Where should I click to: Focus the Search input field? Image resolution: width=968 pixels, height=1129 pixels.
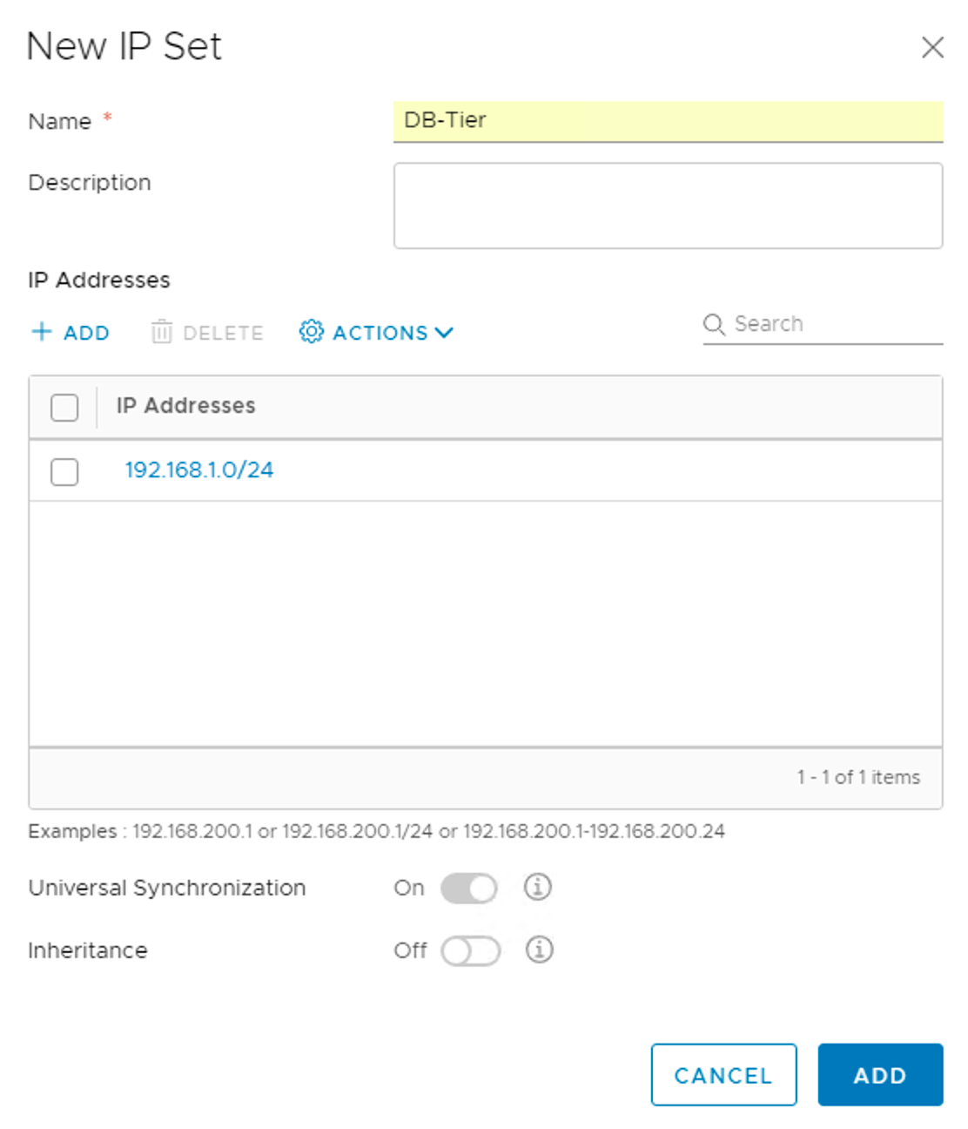coord(836,324)
